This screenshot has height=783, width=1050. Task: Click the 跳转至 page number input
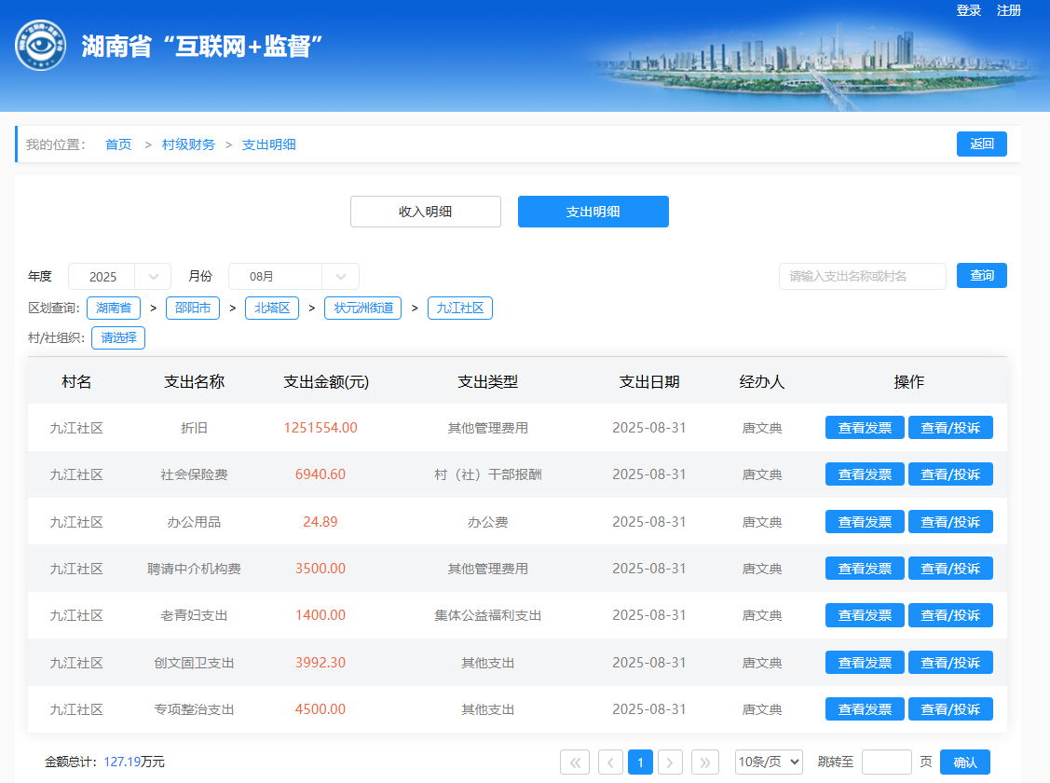886,762
